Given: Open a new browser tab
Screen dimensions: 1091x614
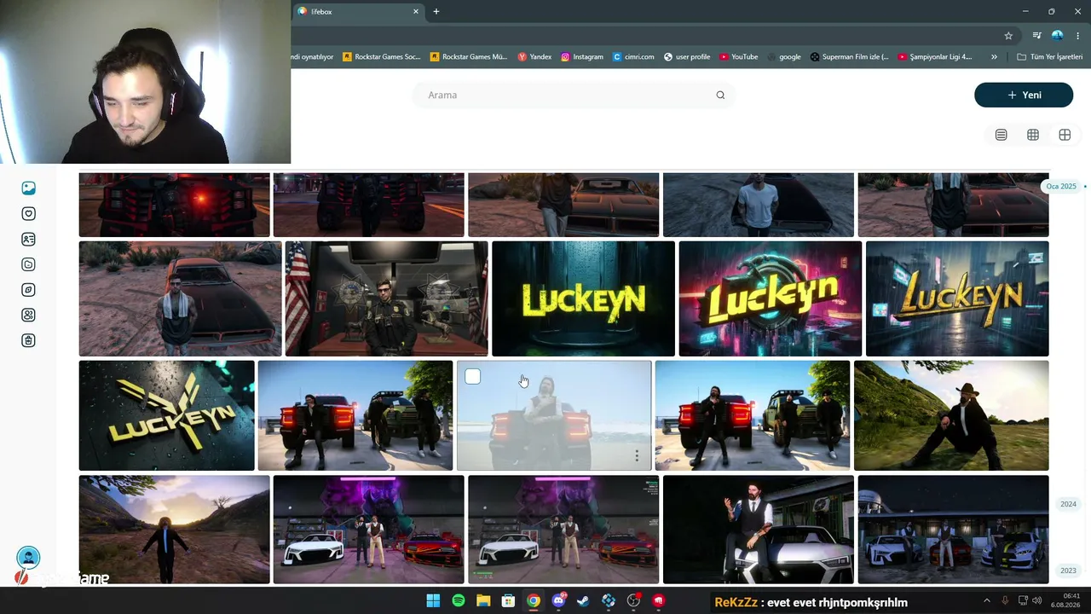Looking at the screenshot, I should click(x=436, y=12).
